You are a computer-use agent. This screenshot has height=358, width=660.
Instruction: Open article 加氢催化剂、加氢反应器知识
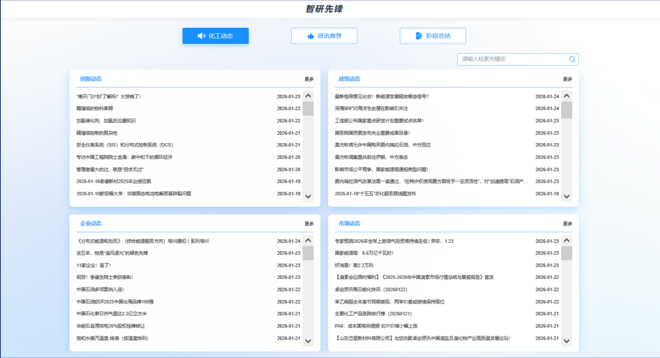pos(106,121)
